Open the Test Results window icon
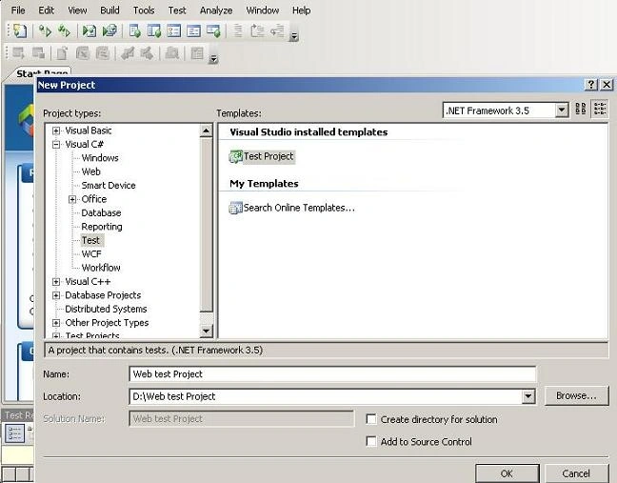Screen dimensions: 617x483 (174, 30)
